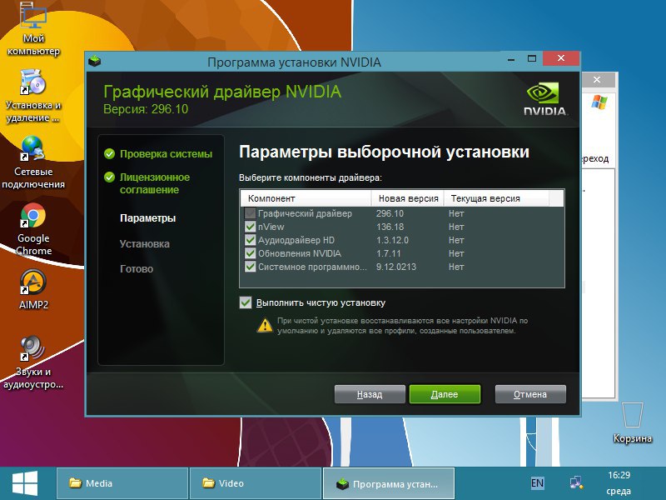Click the Компонент column header
Viewport: 666px width, 500px height.
tap(306, 198)
